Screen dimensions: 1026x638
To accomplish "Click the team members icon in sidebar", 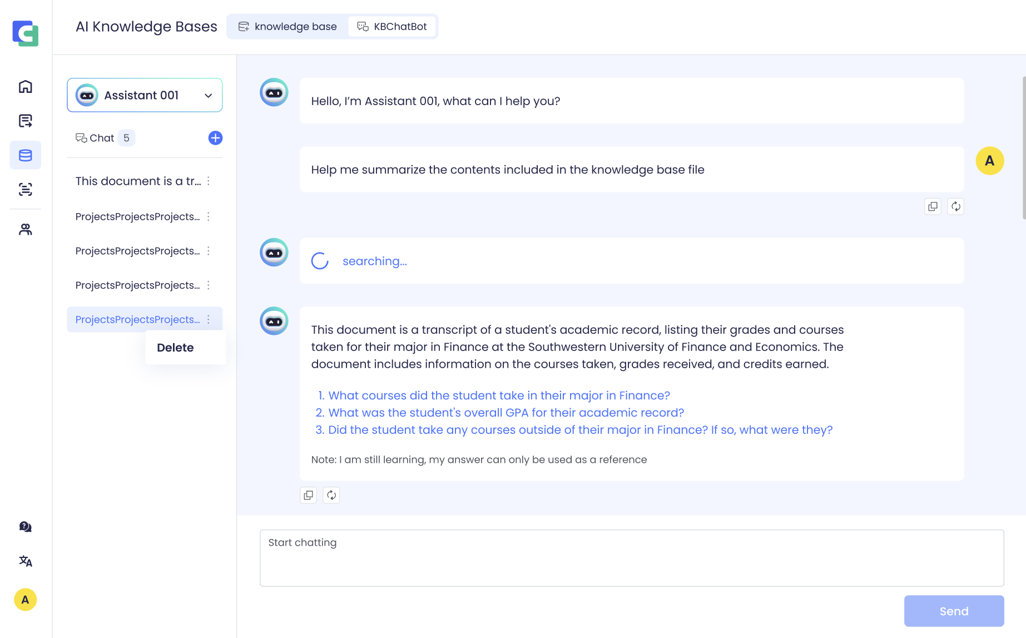I will coord(26,229).
